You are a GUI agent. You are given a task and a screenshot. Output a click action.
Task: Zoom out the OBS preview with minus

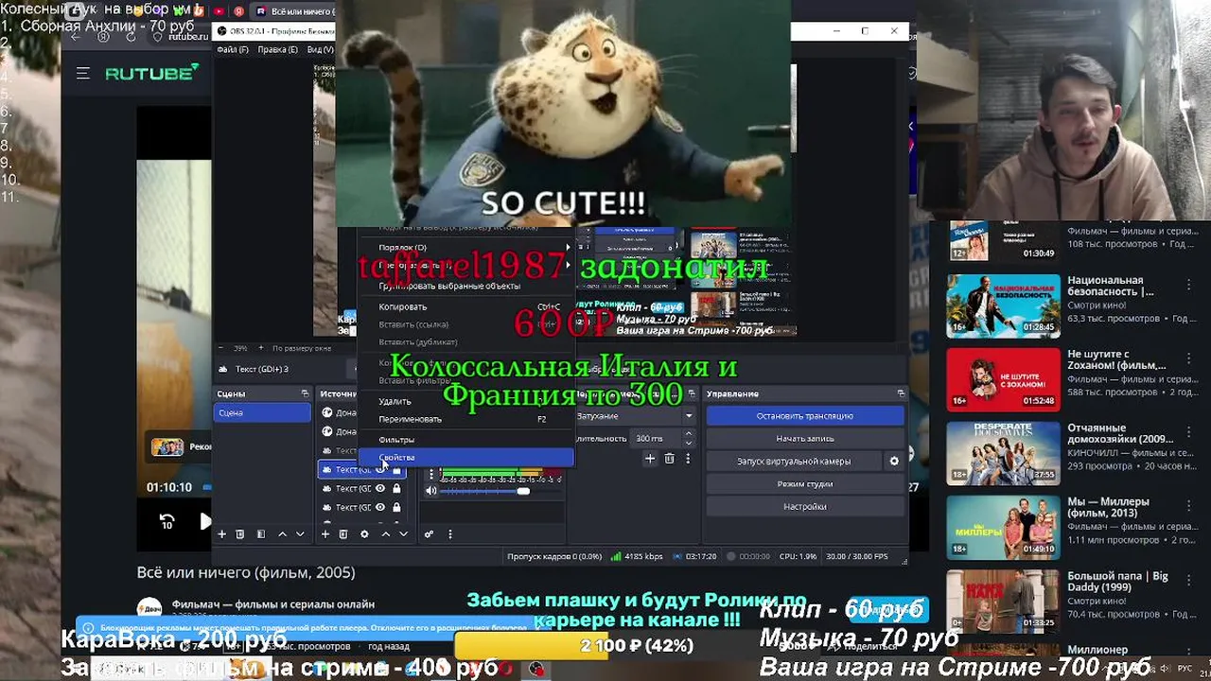pyautogui.click(x=220, y=348)
